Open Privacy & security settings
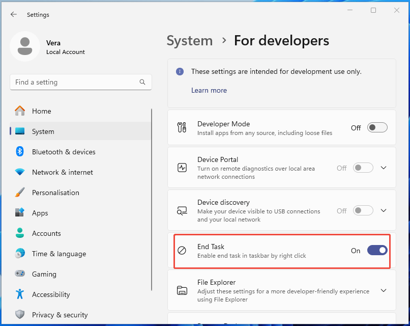The width and height of the screenshot is (410, 326). click(x=53, y=315)
